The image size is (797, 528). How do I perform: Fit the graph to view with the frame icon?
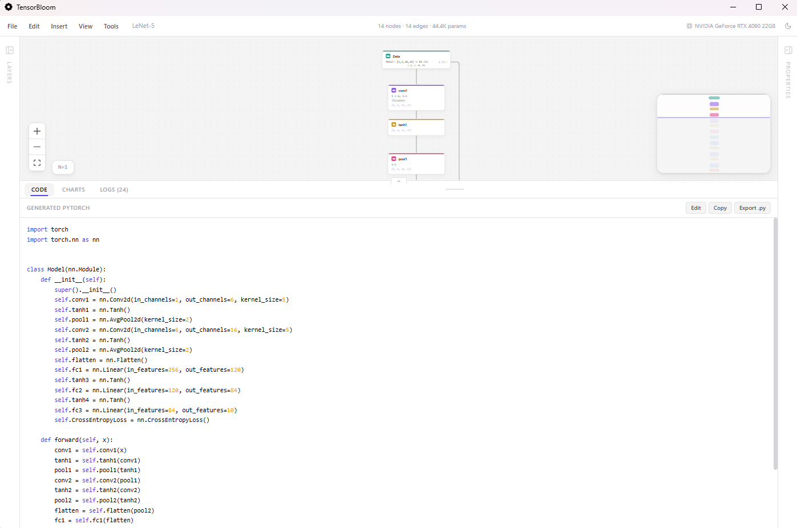37,163
